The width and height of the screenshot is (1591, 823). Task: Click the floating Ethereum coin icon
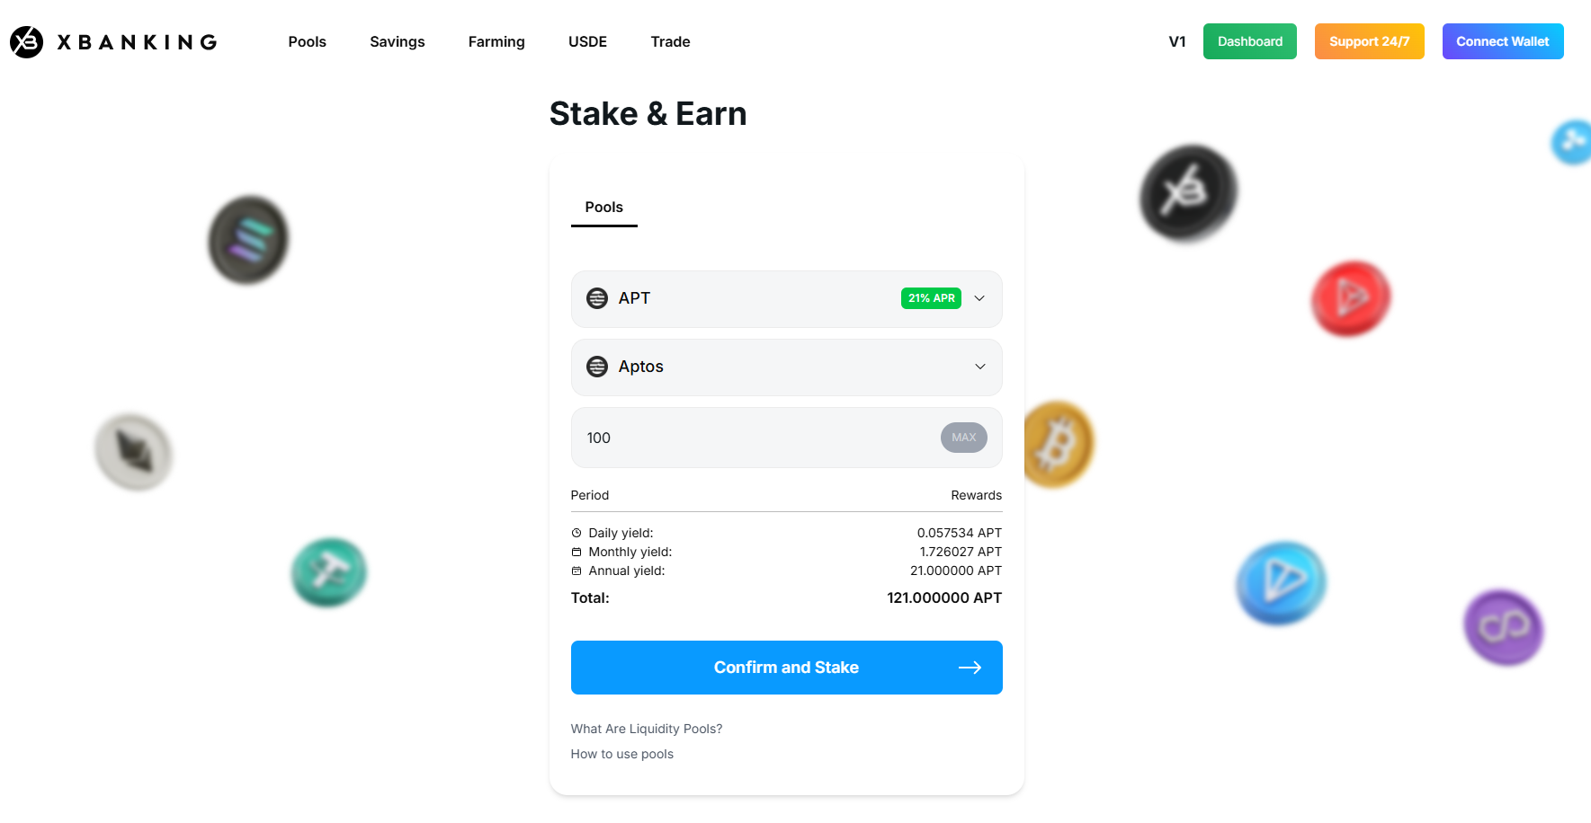point(134,452)
